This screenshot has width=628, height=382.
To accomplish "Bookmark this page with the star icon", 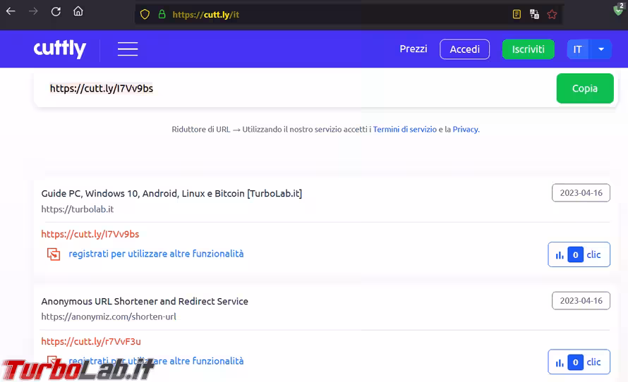I will (552, 14).
